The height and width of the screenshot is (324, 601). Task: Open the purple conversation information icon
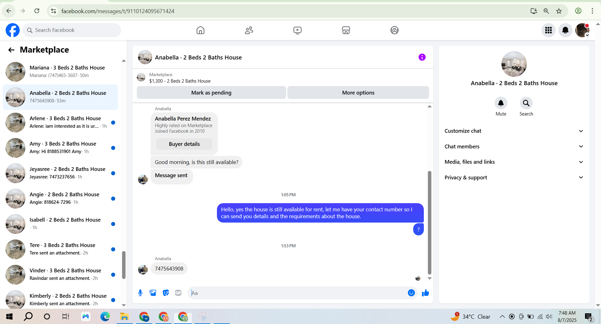click(422, 57)
